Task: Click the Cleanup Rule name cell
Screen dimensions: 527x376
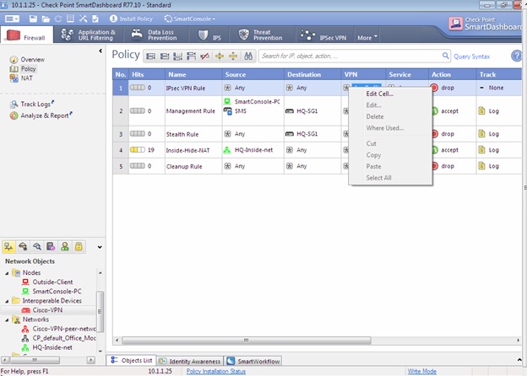Action: coord(193,166)
